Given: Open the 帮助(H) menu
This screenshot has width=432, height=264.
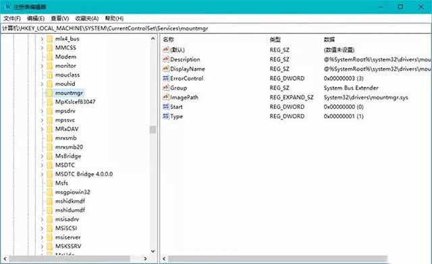Looking at the screenshot, I should 114,18.
